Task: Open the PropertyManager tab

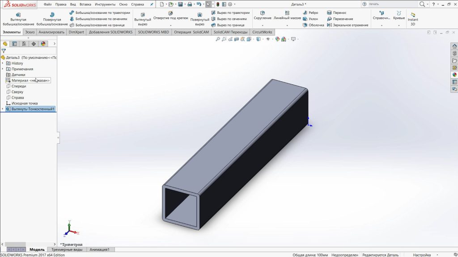Action: point(15,44)
